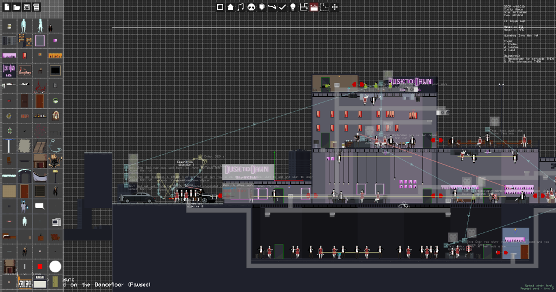Pick the pink framed window palette item
The width and height of the screenshot is (556, 292).
point(40,41)
